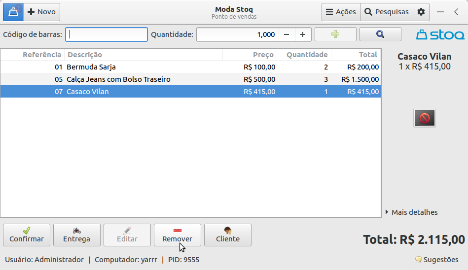The height and width of the screenshot is (270, 468).
Task: Select the Bermuda Sarja row
Action: pyautogui.click(x=190, y=67)
